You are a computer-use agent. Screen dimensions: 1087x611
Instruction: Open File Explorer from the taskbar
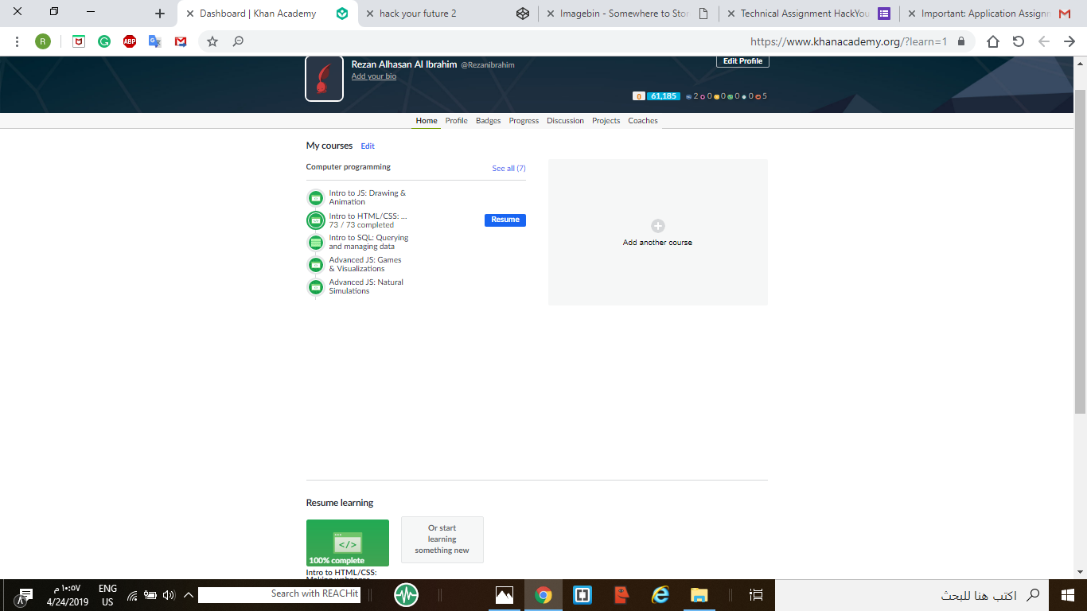[x=699, y=595]
